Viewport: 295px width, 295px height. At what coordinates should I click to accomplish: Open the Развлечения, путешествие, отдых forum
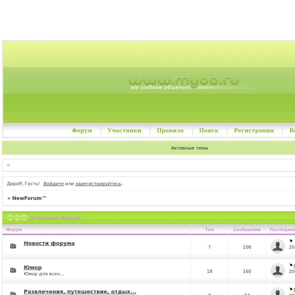coord(80,291)
